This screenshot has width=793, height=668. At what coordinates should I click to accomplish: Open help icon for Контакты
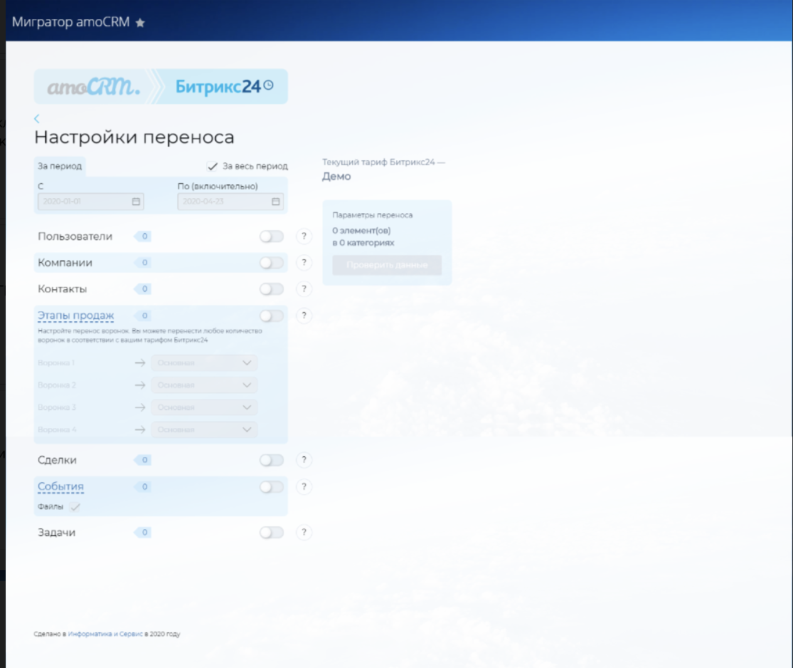[304, 289]
